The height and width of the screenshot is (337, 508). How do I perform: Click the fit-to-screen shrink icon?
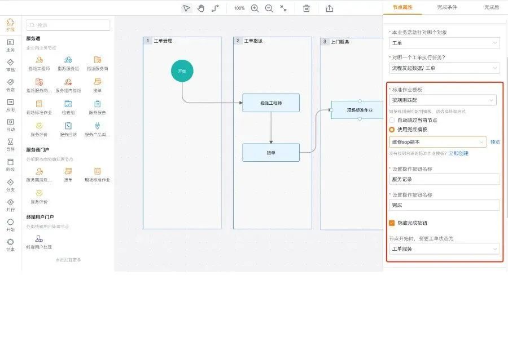coord(283,8)
